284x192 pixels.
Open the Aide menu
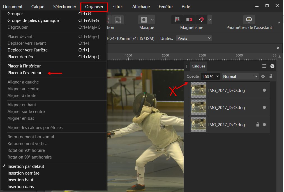(x=186, y=7)
